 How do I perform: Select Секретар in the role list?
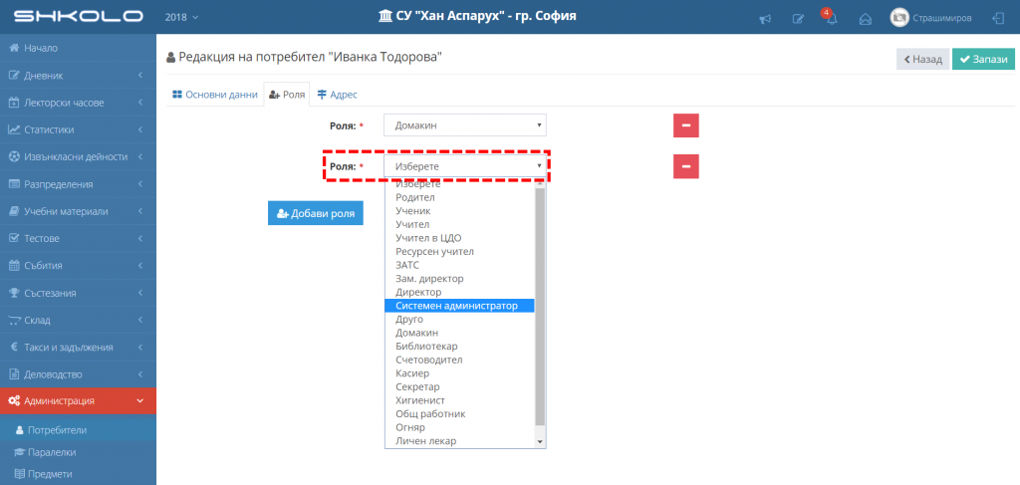pyautogui.click(x=459, y=386)
